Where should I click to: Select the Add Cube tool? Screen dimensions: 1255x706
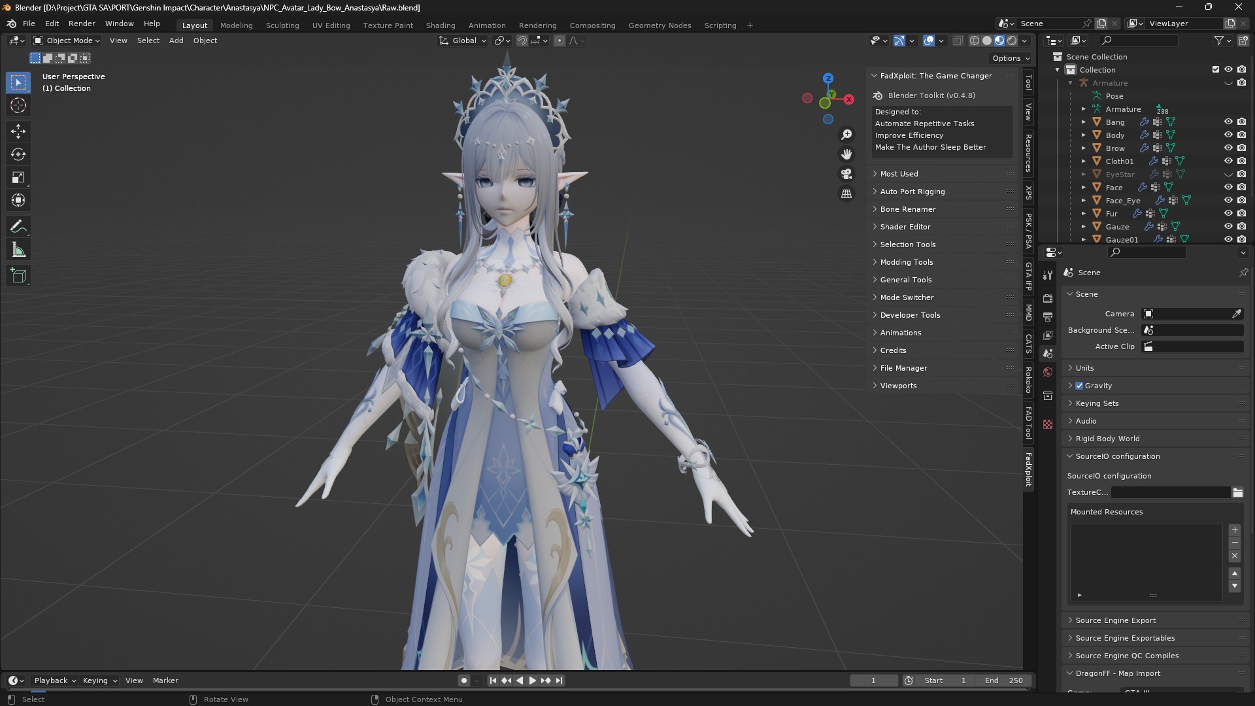click(x=18, y=276)
